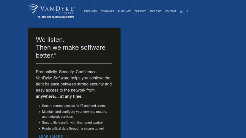Click the VanDyke Software logo

tap(51, 11)
